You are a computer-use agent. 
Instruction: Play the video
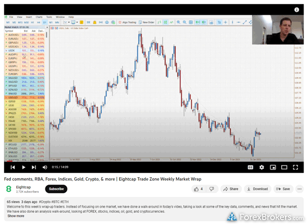tap(24, 167)
